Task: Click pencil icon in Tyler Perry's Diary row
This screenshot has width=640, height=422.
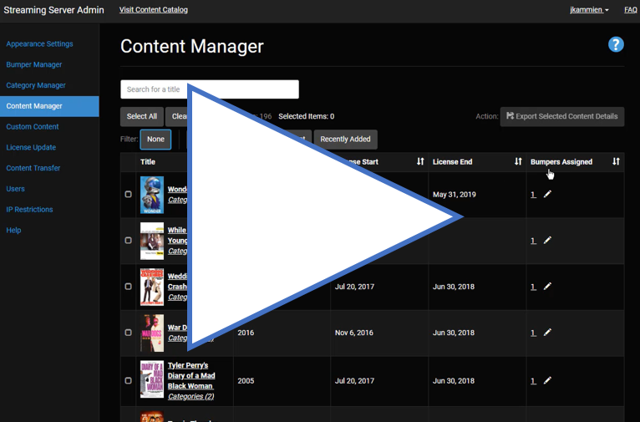Action: click(x=547, y=380)
